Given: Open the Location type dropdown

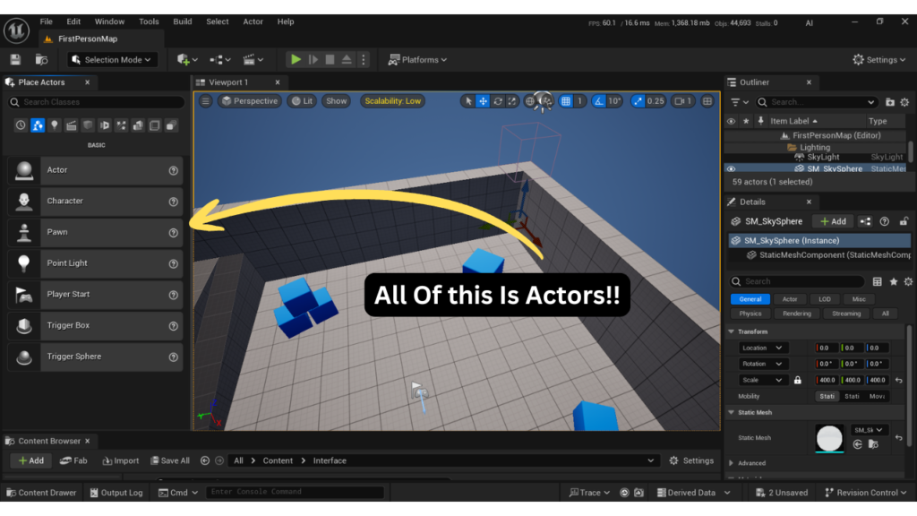Looking at the screenshot, I should pyautogui.click(x=763, y=348).
